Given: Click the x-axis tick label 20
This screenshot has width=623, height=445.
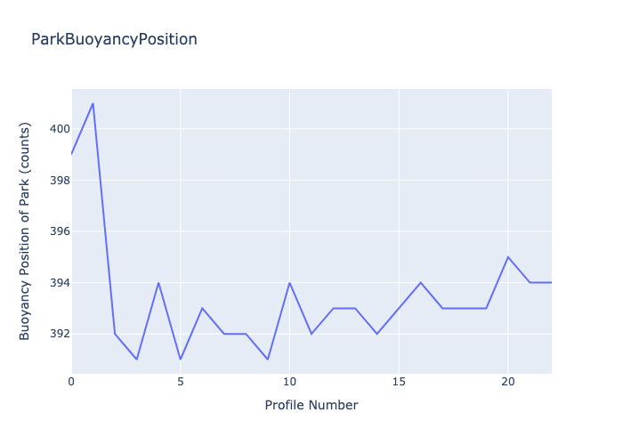Looking at the screenshot, I should click(x=508, y=382).
